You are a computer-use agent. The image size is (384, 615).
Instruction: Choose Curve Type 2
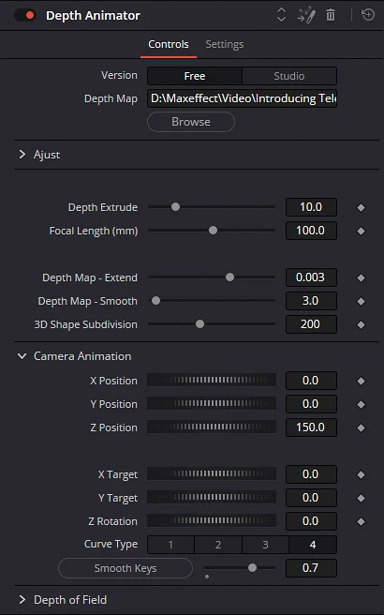pos(218,545)
